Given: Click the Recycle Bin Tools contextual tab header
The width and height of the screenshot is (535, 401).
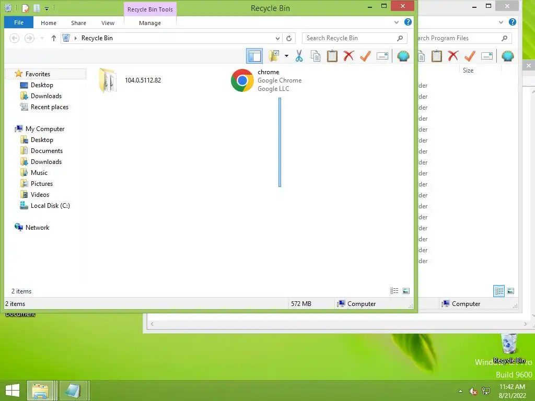Looking at the screenshot, I should 150,9.
